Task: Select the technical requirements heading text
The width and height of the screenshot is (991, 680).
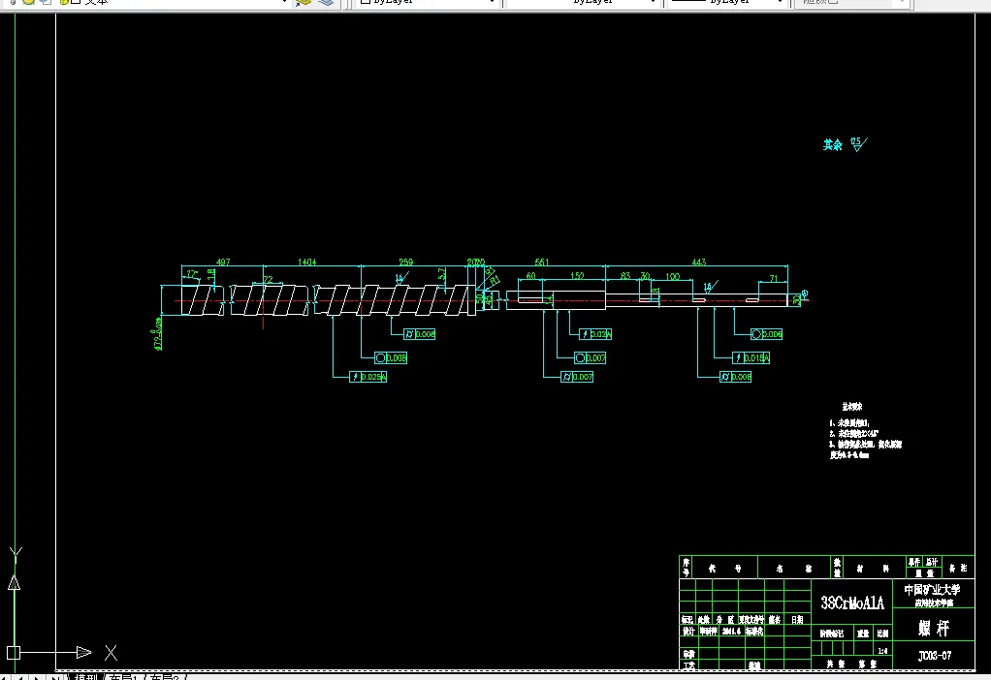Action: pos(852,407)
